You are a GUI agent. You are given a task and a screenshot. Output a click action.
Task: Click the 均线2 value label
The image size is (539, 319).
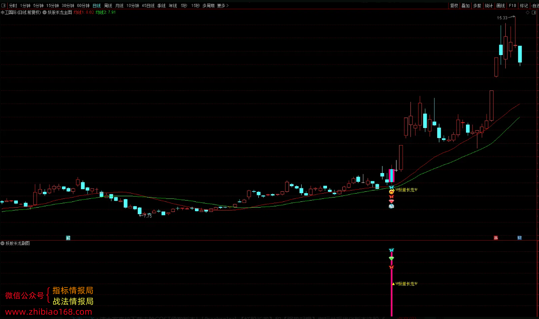click(x=106, y=13)
